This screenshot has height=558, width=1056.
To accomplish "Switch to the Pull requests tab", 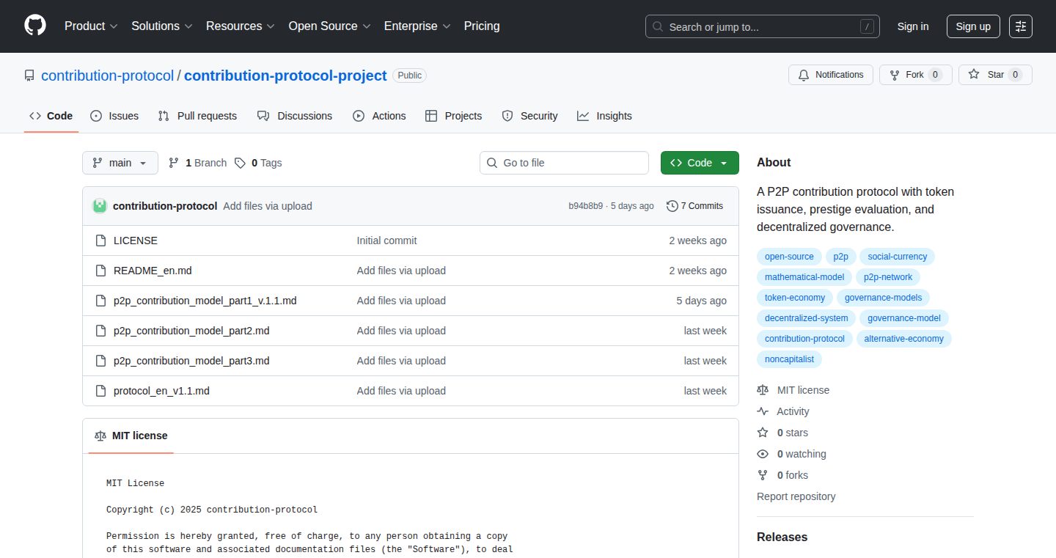I will [197, 116].
